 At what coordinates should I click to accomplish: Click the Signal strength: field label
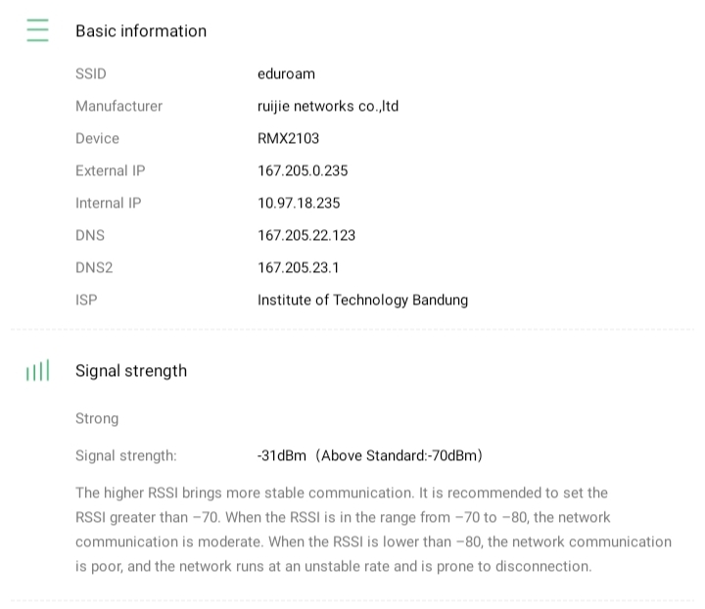[x=126, y=456]
